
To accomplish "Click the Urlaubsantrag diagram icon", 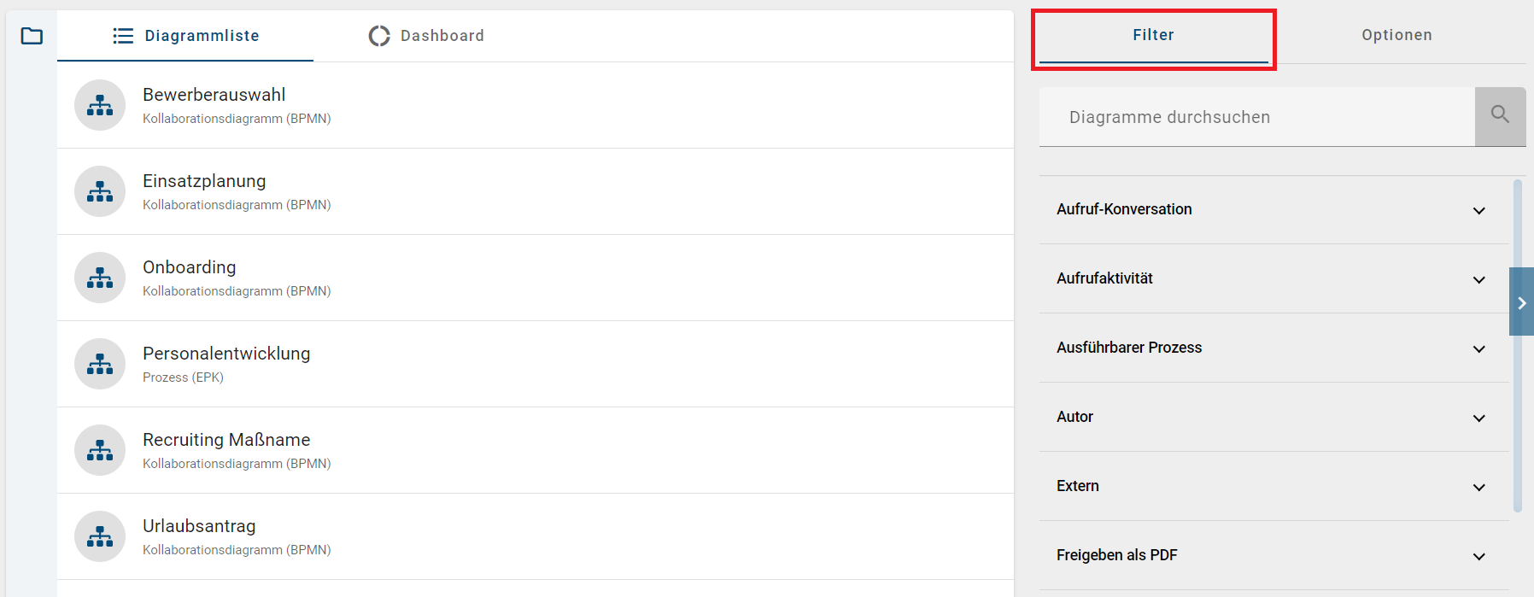I will (x=100, y=536).
